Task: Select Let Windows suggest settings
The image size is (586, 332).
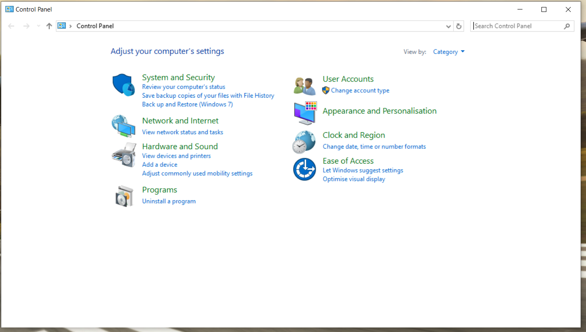Action: [363, 171]
